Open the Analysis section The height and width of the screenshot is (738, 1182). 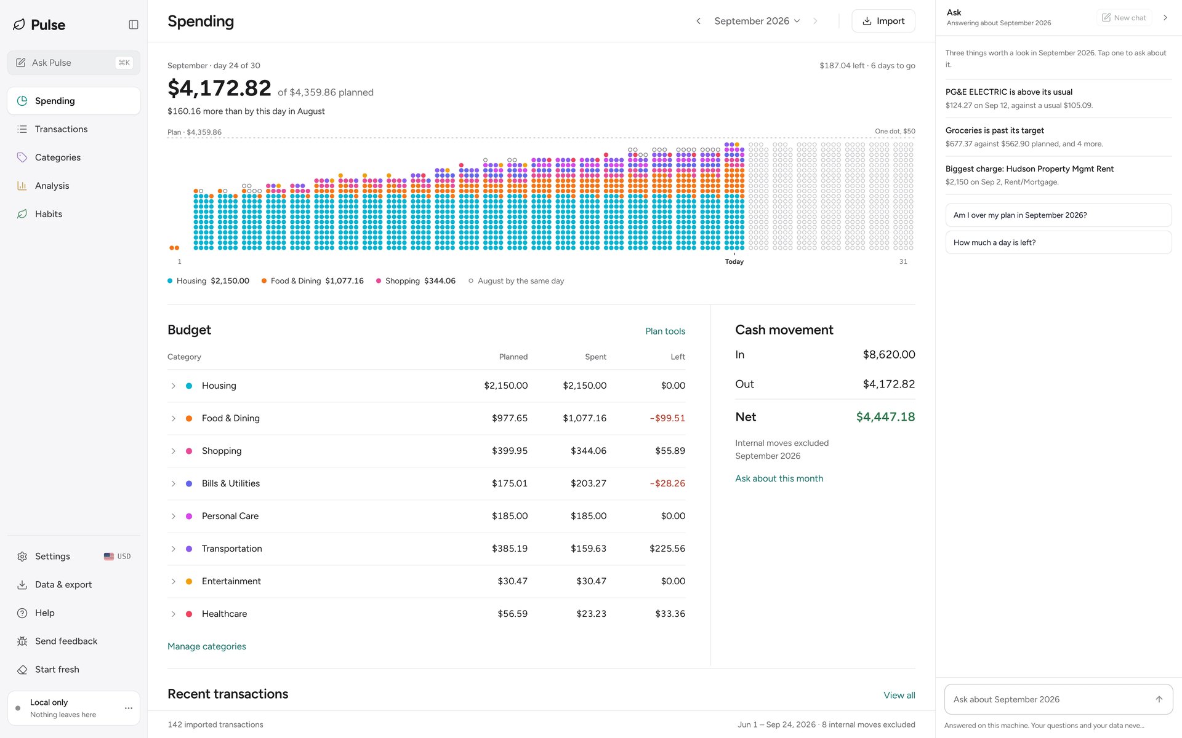pyautogui.click(x=74, y=186)
